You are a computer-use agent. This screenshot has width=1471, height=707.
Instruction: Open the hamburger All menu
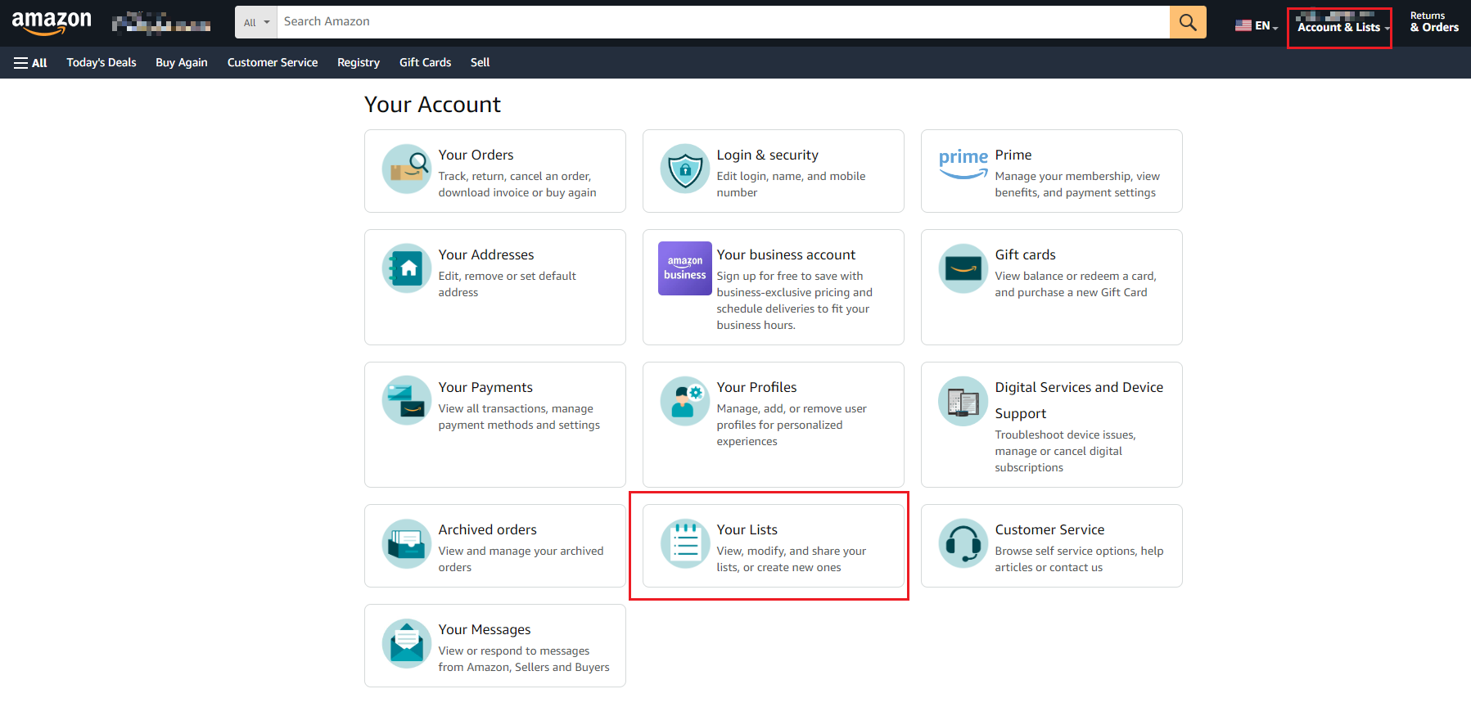(30, 63)
